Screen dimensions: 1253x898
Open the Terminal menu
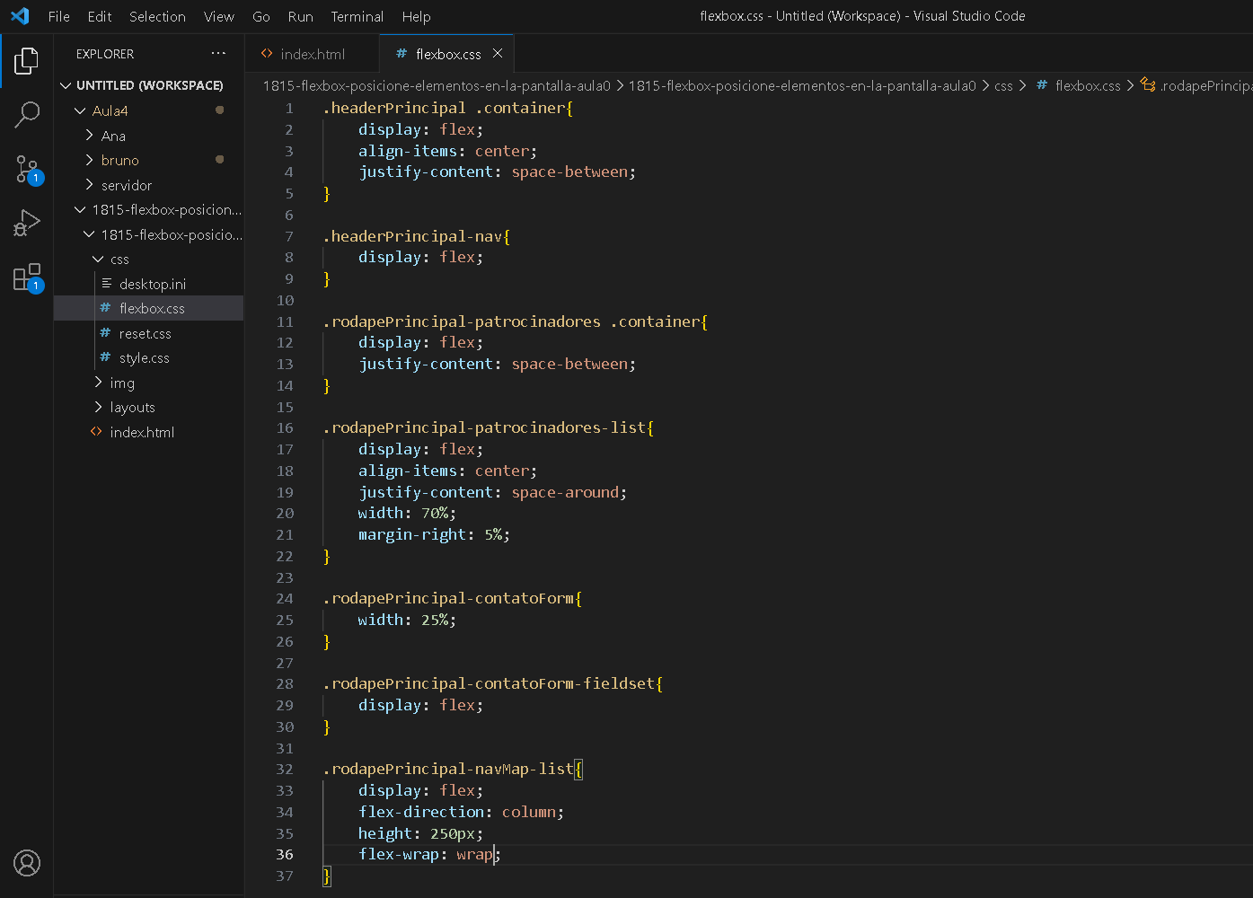pos(357,16)
